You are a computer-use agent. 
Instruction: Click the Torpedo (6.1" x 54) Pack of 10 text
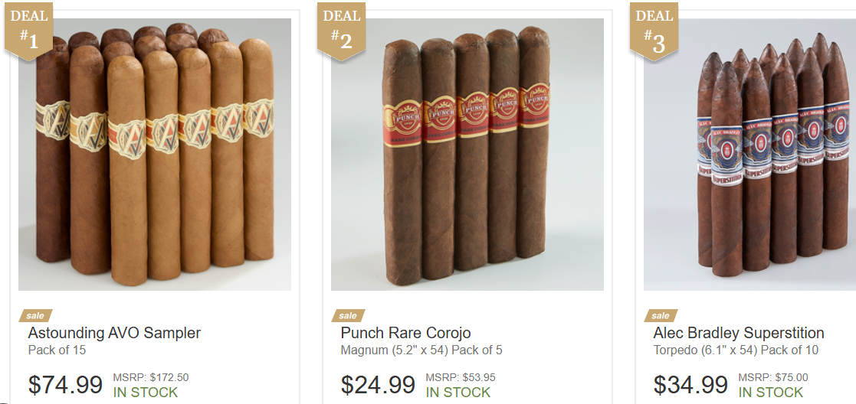coord(736,350)
